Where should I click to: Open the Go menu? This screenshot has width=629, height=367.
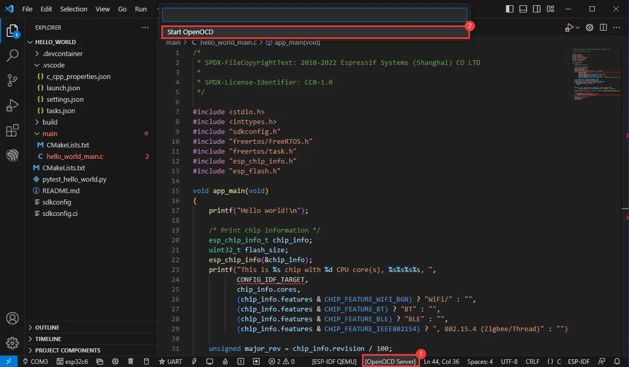[x=122, y=9]
